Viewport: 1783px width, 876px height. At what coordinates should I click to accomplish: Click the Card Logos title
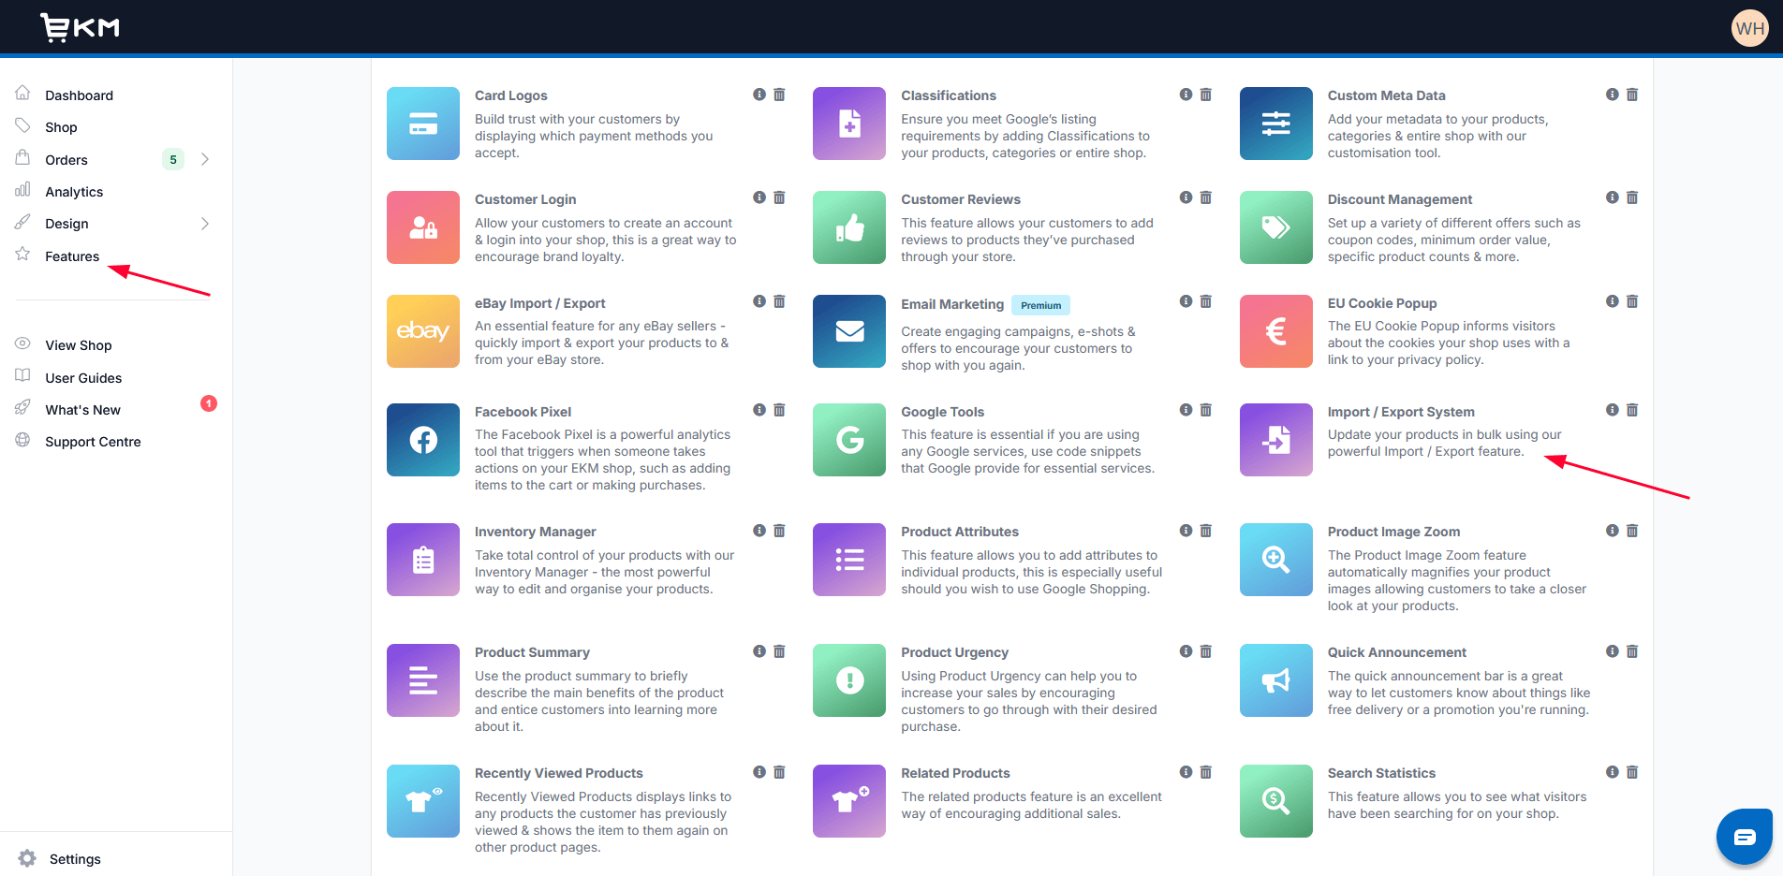click(510, 95)
